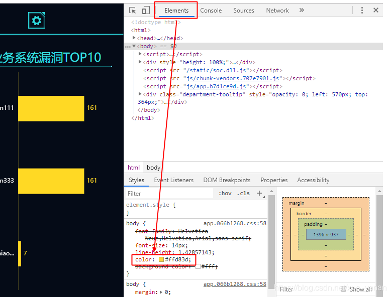
Task: Open js/chunk-vendors.707e7901.js link
Action: pyautogui.click(x=233, y=78)
